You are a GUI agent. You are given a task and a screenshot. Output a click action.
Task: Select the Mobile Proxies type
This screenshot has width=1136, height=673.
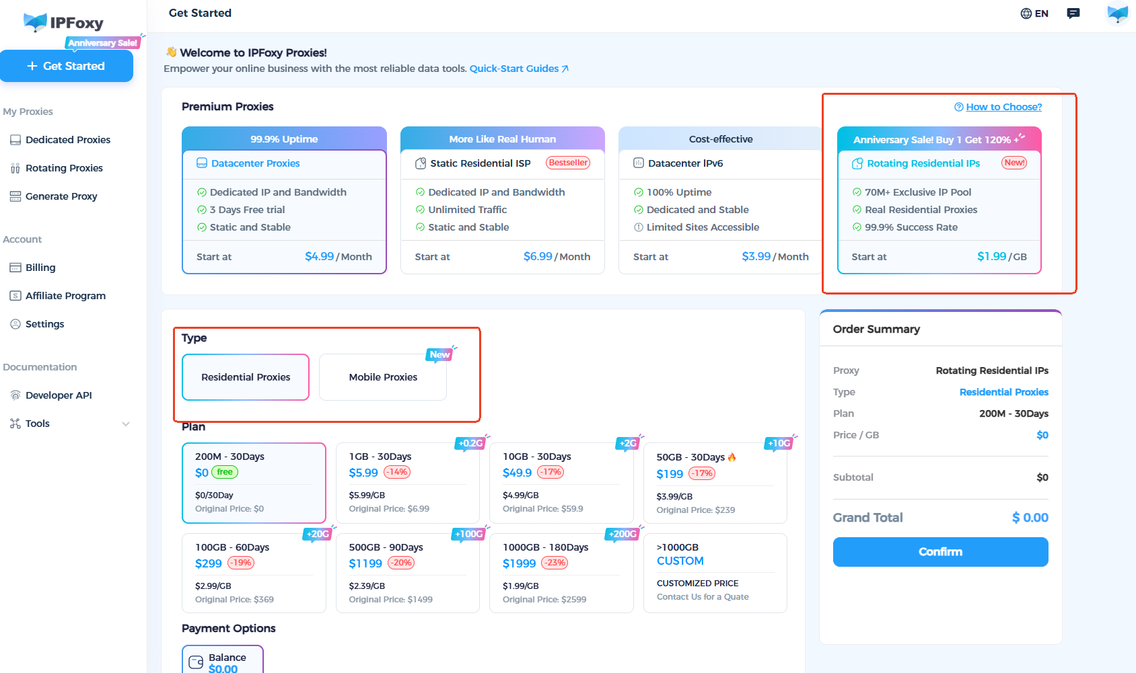click(383, 377)
